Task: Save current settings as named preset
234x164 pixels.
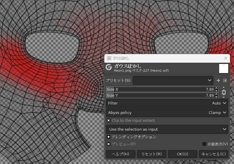Action: [218, 81]
